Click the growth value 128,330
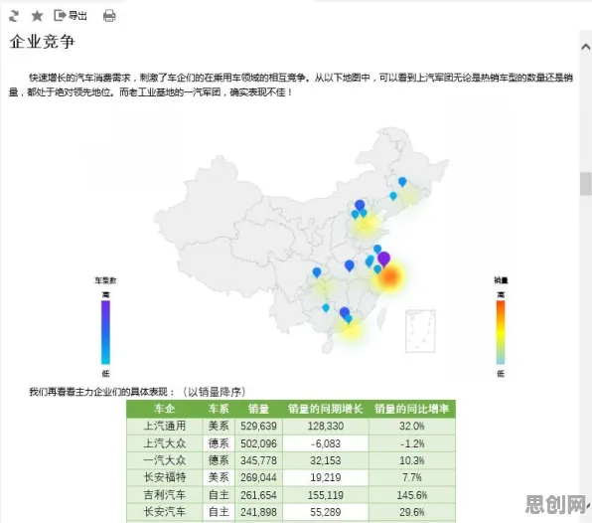Viewport: 592px width, 523px height. pyautogui.click(x=326, y=427)
